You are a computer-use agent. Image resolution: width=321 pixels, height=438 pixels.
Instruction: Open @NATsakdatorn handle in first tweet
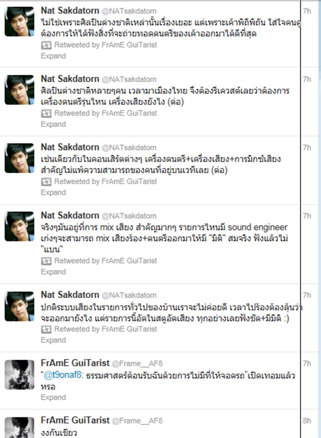coord(129,11)
